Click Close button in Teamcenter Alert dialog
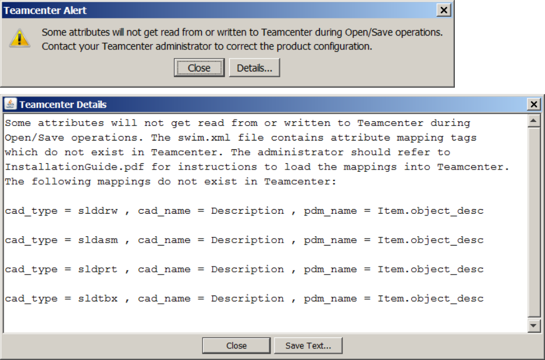Screen dimensions: 545x360 pyautogui.click(x=199, y=67)
